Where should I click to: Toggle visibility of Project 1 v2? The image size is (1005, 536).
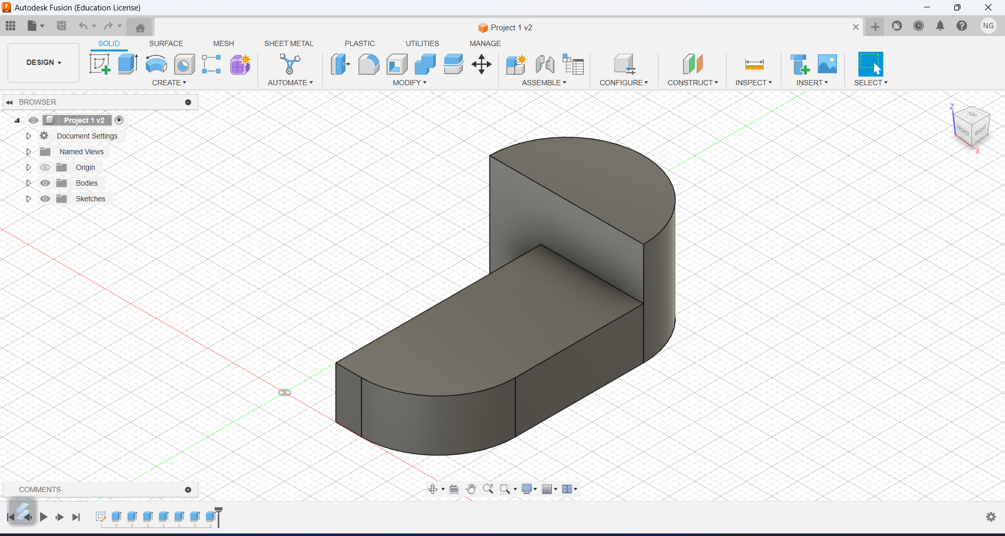(x=33, y=120)
